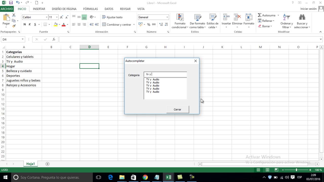Click the New document icon in quick access toolbar
Viewport: 324px width, 182px height.
(37, 3)
